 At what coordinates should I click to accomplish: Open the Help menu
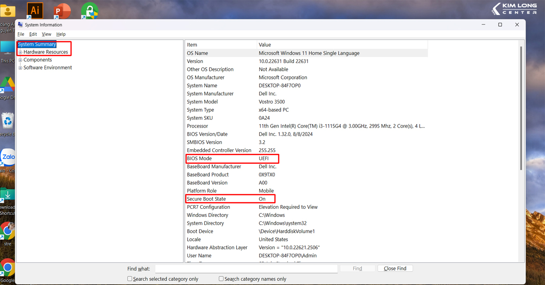click(61, 34)
